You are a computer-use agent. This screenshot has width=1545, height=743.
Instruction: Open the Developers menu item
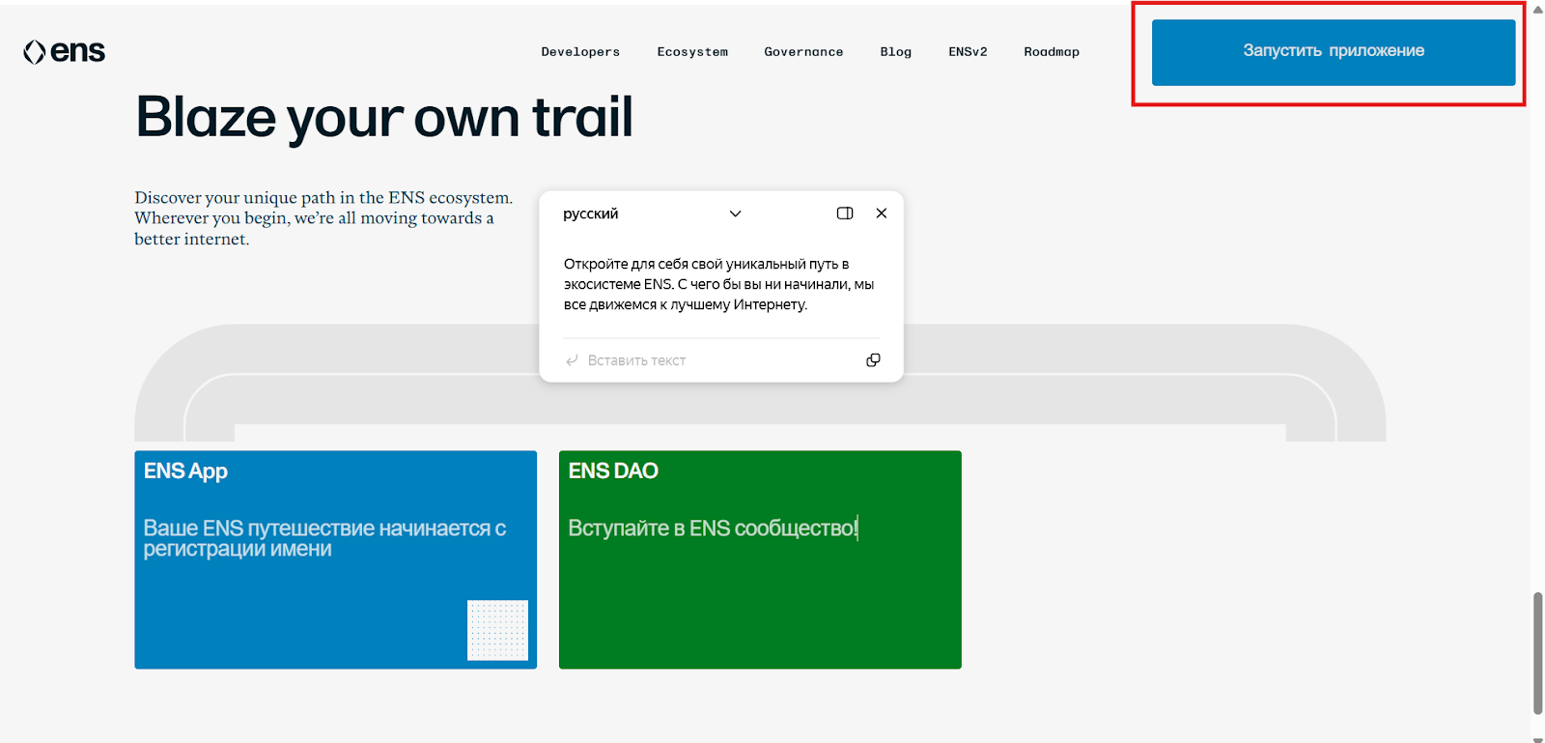[x=580, y=52]
